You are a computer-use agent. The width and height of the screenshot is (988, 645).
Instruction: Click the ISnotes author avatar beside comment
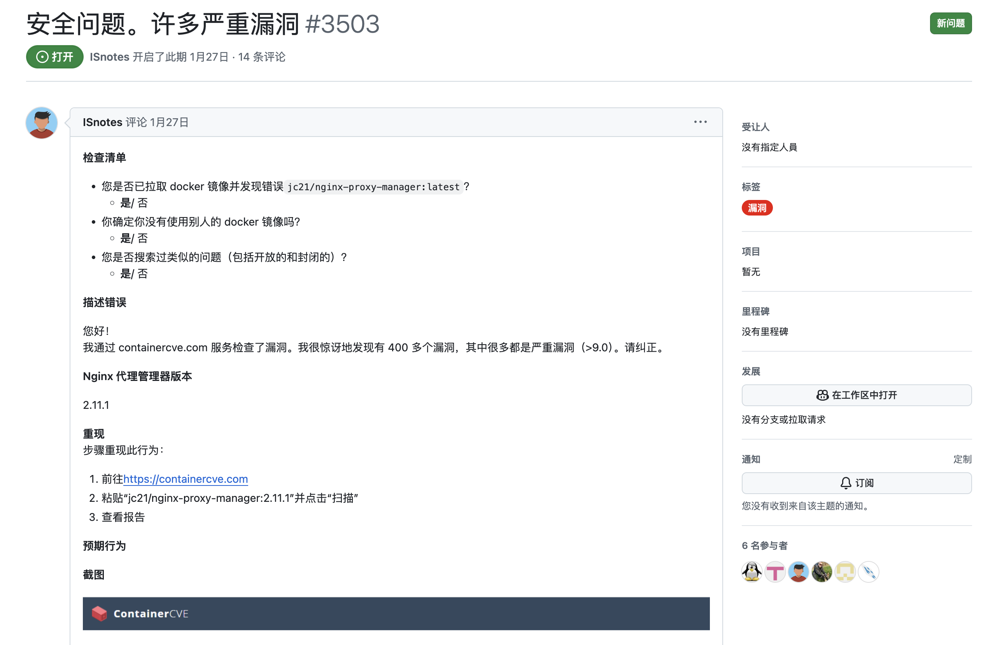click(41, 123)
